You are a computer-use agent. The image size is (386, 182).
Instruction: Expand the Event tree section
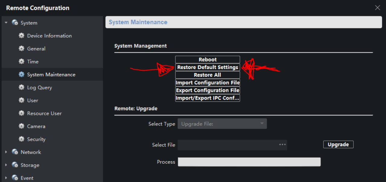6,178
